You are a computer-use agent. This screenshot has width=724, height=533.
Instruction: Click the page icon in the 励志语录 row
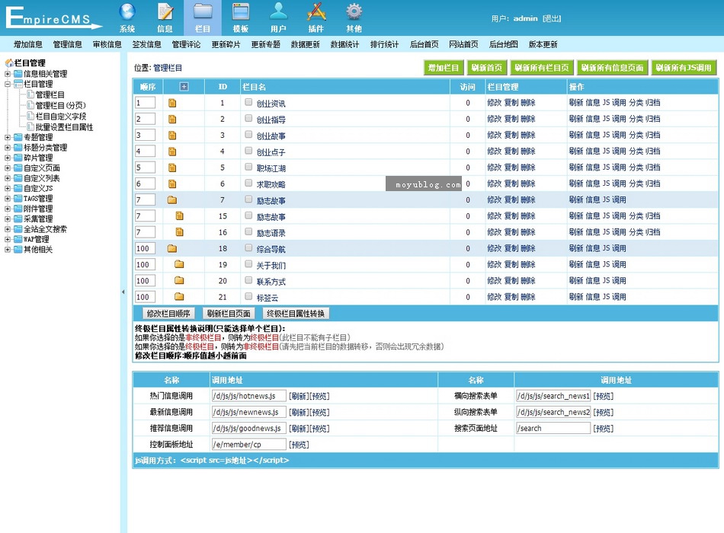180,232
